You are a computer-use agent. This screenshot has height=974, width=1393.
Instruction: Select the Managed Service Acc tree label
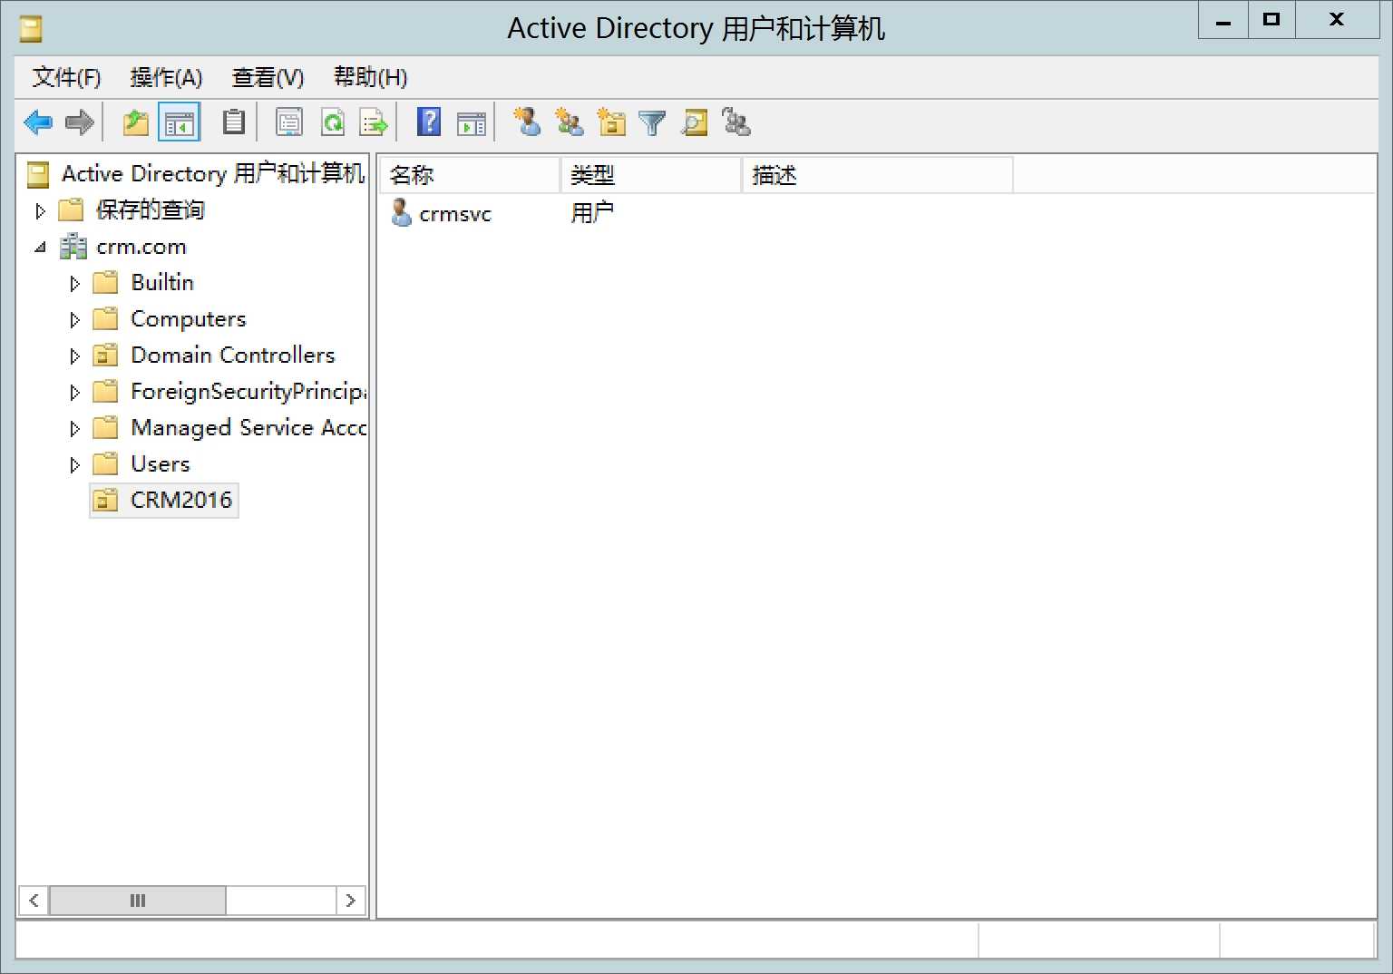[x=248, y=427]
